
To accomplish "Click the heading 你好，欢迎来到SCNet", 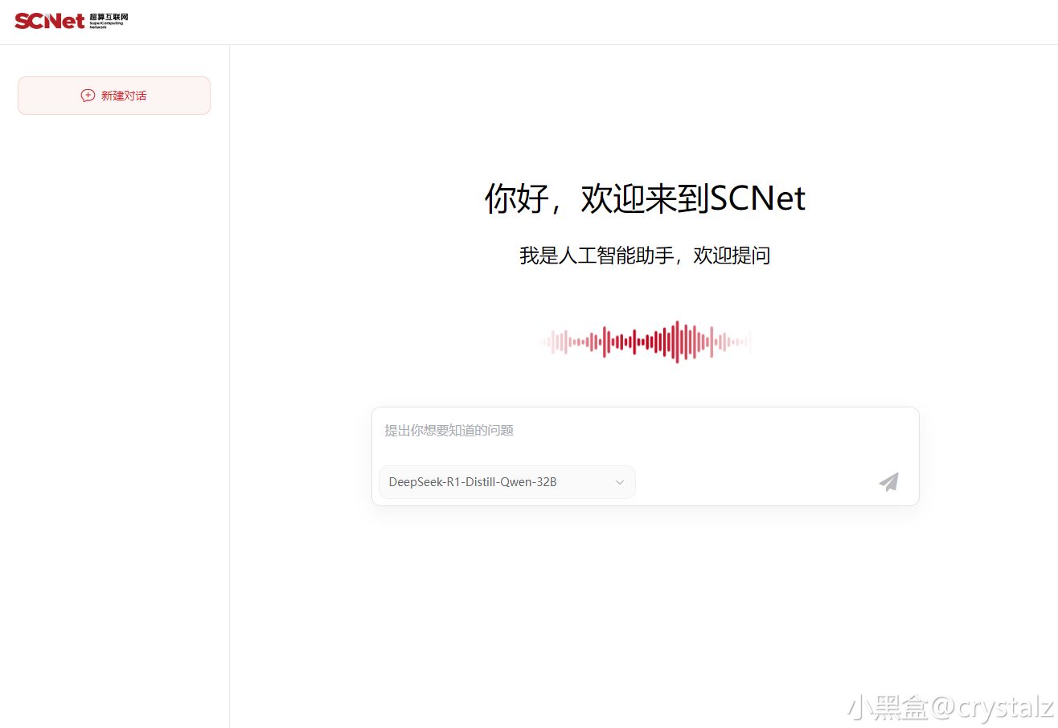I will [x=645, y=198].
